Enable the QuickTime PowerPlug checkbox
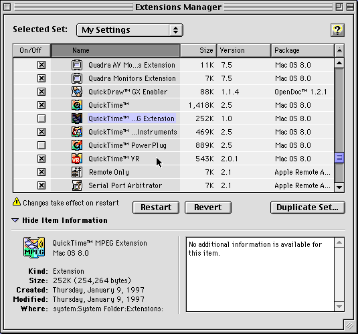The height and width of the screenshot is (334, 358). (41, 145)
